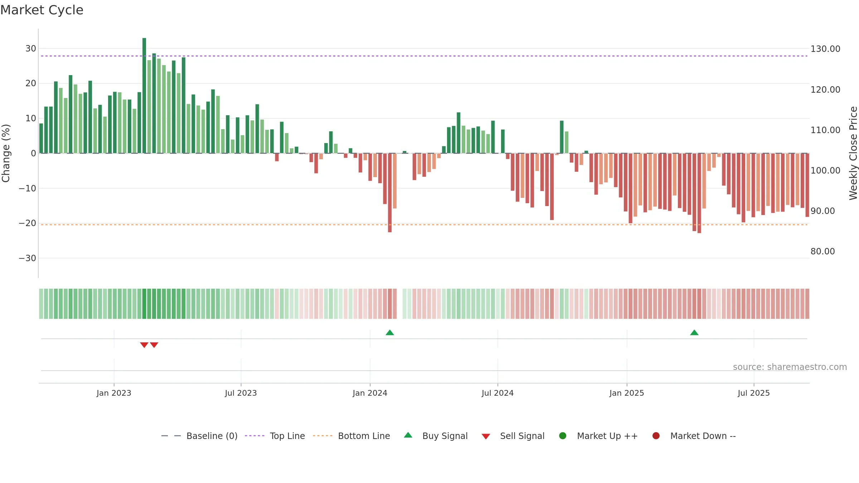Image resolution: width=859 pixels, height=483 pixels.
Task: Click the Jan 2025 x-axis label
Action: (627, 393)
